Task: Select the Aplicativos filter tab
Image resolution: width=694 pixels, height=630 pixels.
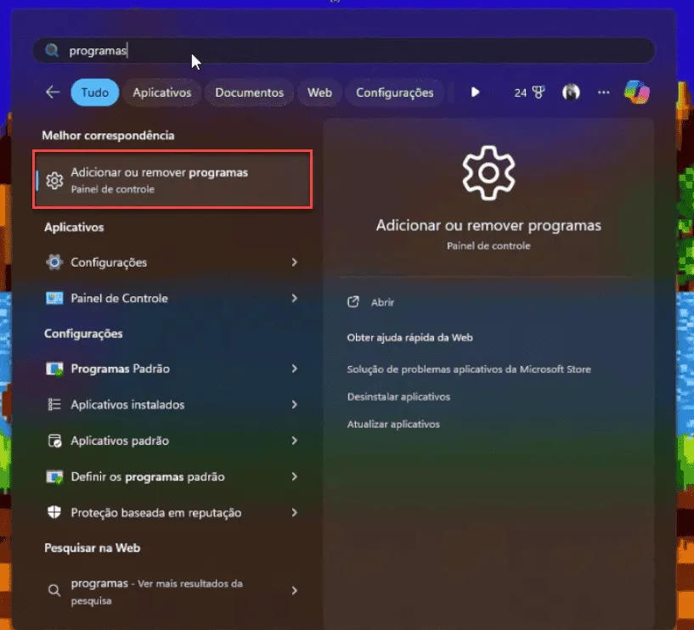Action: point(162,93)
